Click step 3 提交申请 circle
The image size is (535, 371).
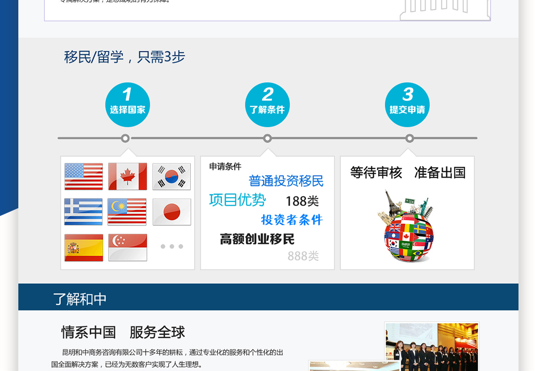(x=407, y=105)
